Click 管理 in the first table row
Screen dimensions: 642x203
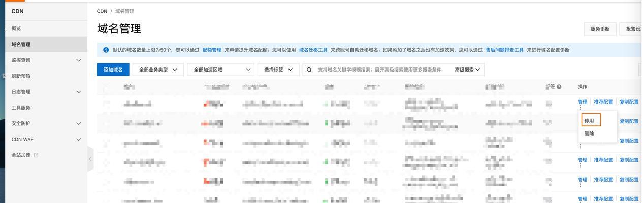click(582, 102)
